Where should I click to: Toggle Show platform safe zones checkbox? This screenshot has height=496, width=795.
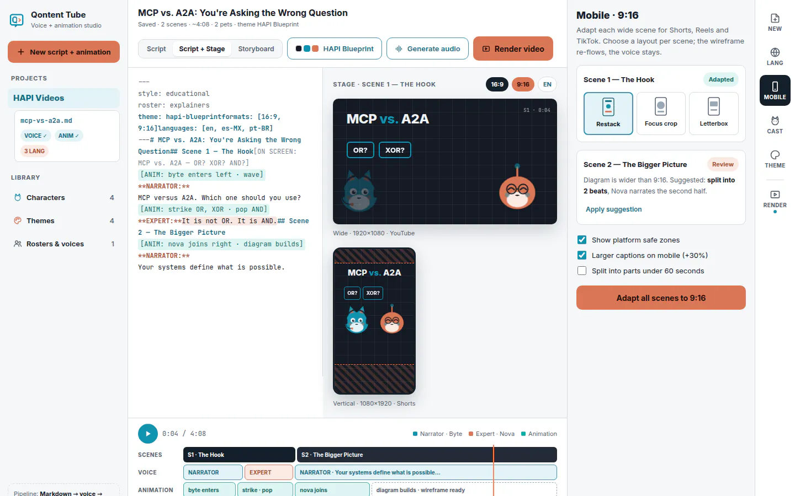pyautogui.click(x=582, y=240)
